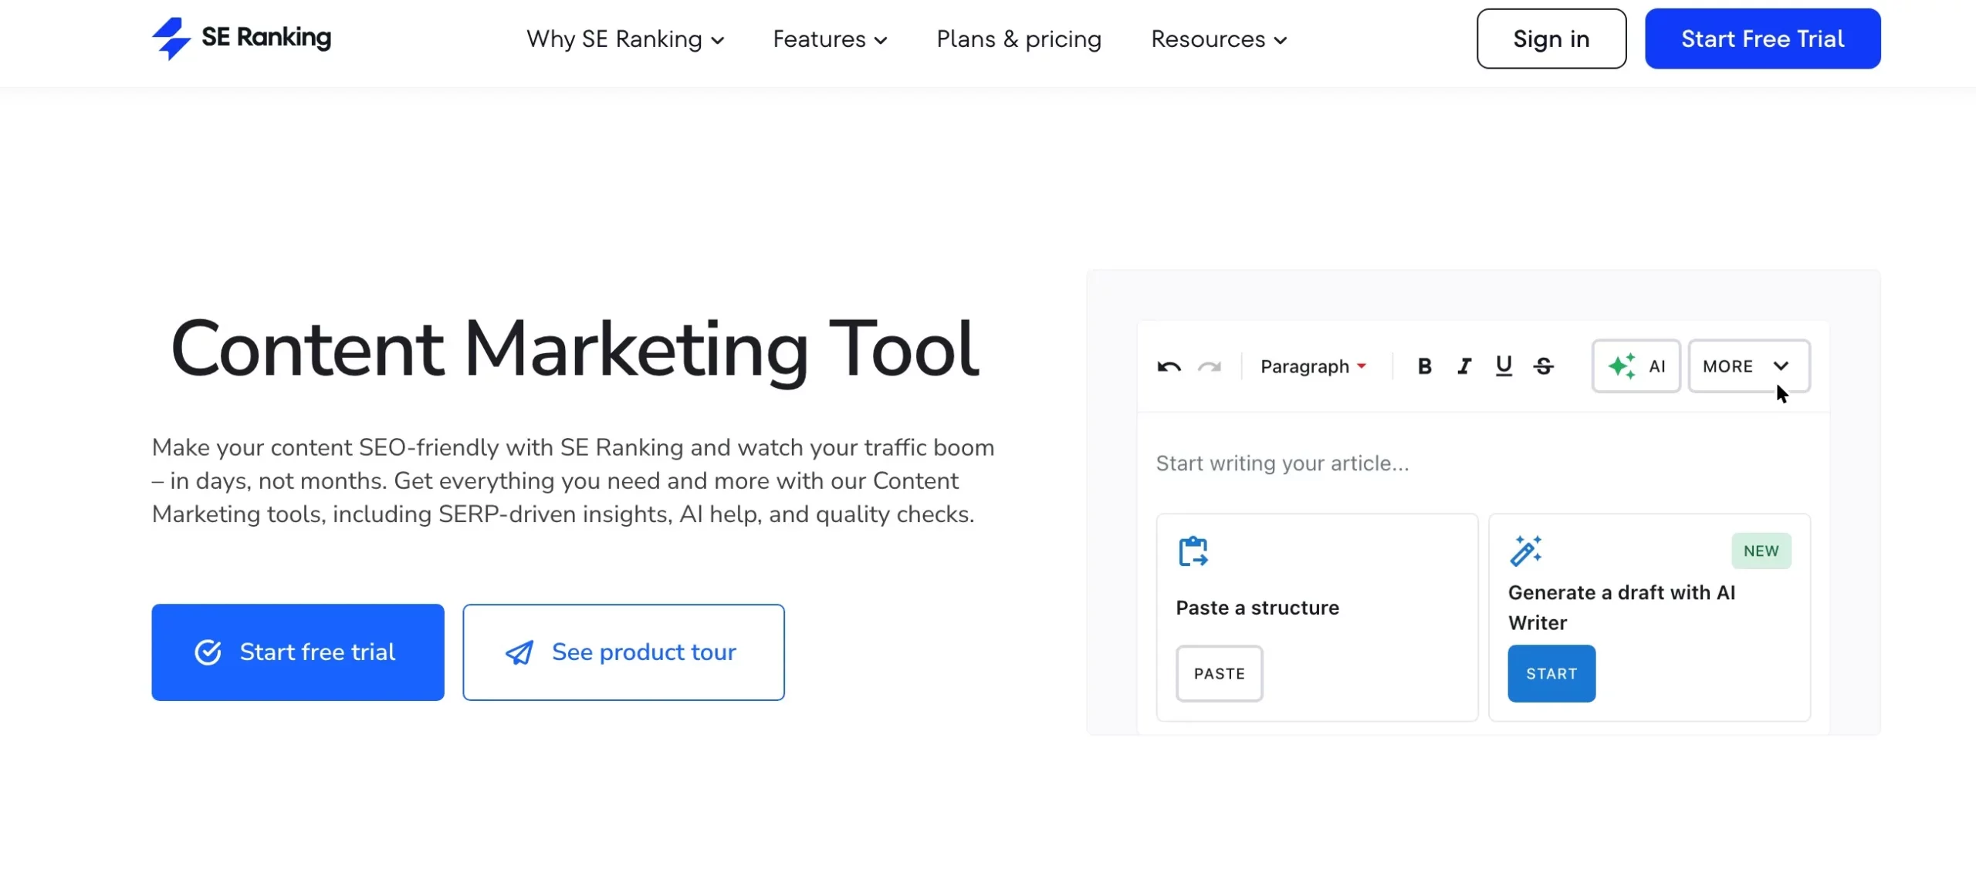This screenshot has height=876, width=1976.
Task: Click Sign in to account
Action: [1551, 39]
